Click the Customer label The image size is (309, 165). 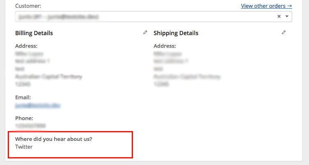pos(28,6)
